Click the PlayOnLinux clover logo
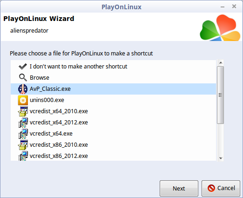Image resolution: width=243 pixels, height=198 pixels. (220, 28)
